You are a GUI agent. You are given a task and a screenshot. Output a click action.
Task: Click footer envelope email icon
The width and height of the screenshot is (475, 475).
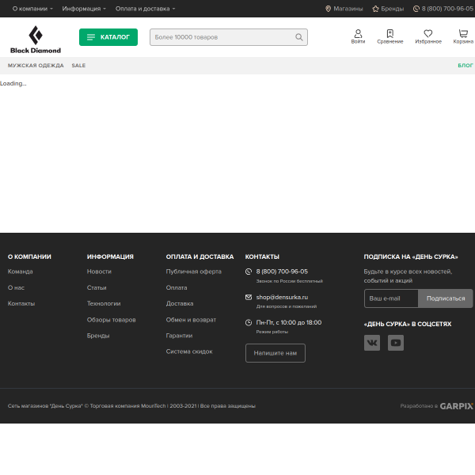click(249, 297)
